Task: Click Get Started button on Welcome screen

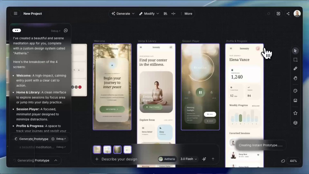Action: (112, 109)
